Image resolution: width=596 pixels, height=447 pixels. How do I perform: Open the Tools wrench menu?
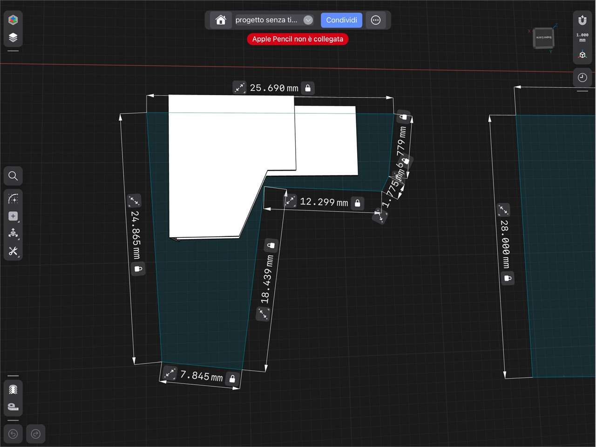(13, 251)
